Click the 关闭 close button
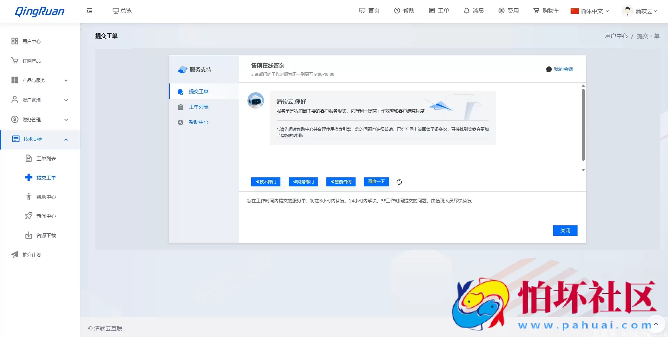Viewport: 668px width, 337px height. coord(565,230)
